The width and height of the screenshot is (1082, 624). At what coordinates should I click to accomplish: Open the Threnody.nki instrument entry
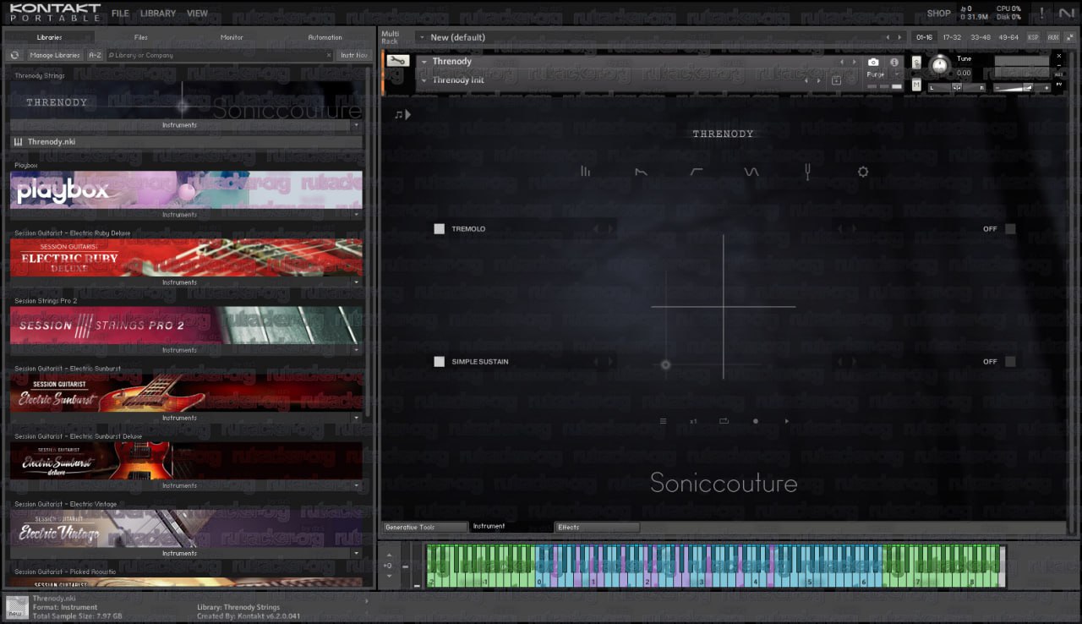pos(186,142)
